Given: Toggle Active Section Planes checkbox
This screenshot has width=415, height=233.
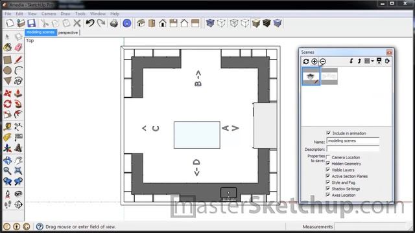Looking at the screenshot, I should 328,176.
